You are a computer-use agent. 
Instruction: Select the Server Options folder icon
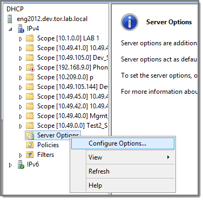tap(30, 136)
